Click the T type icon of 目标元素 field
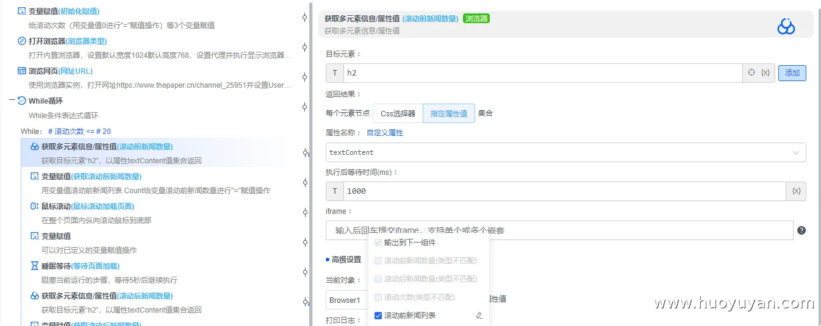The width and height of the screenshot is (821, 326). (x=335, y=73)
